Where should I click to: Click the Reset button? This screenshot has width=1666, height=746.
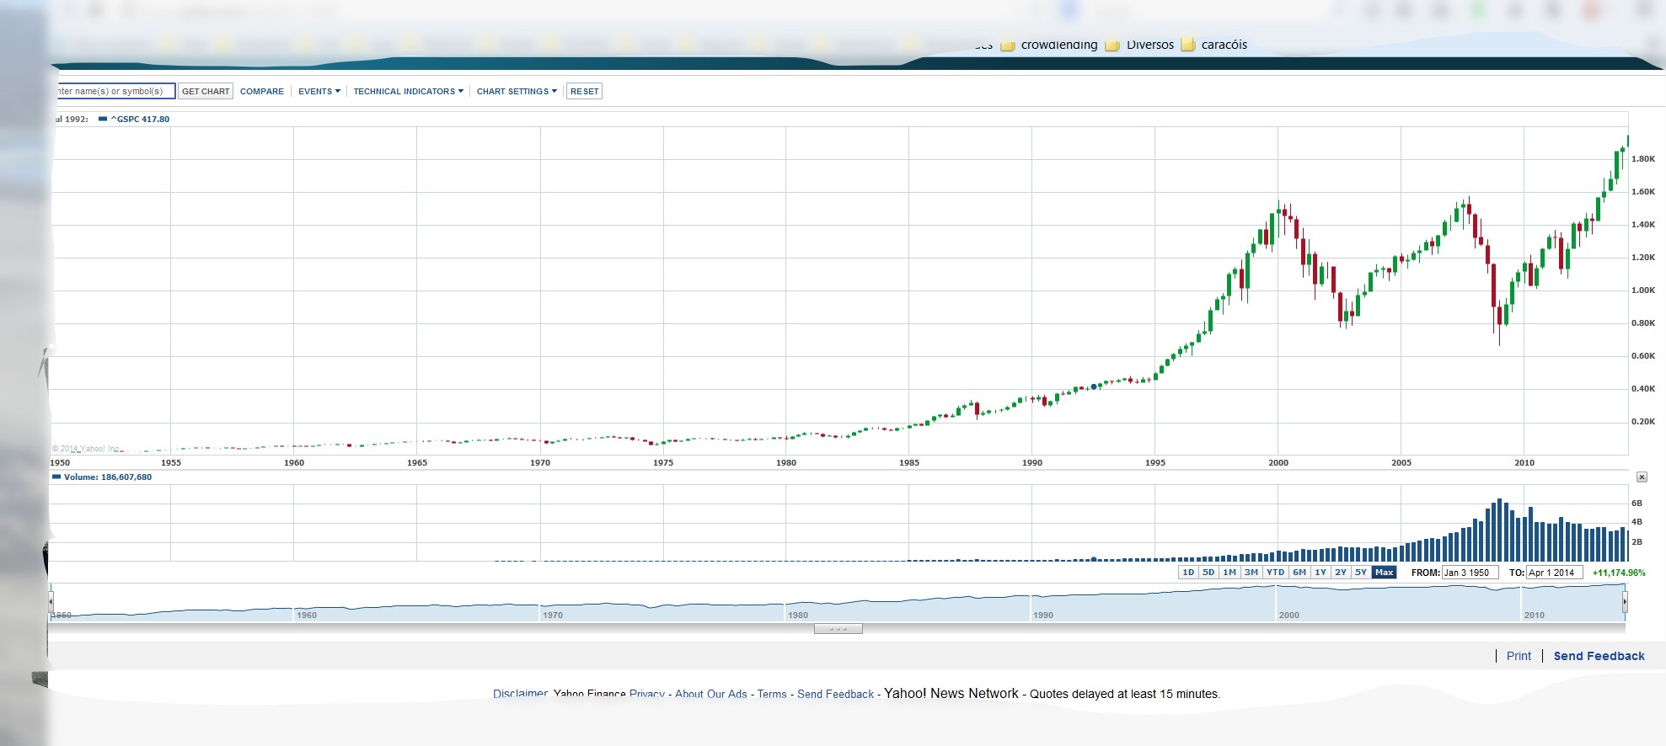click(584, 92)
